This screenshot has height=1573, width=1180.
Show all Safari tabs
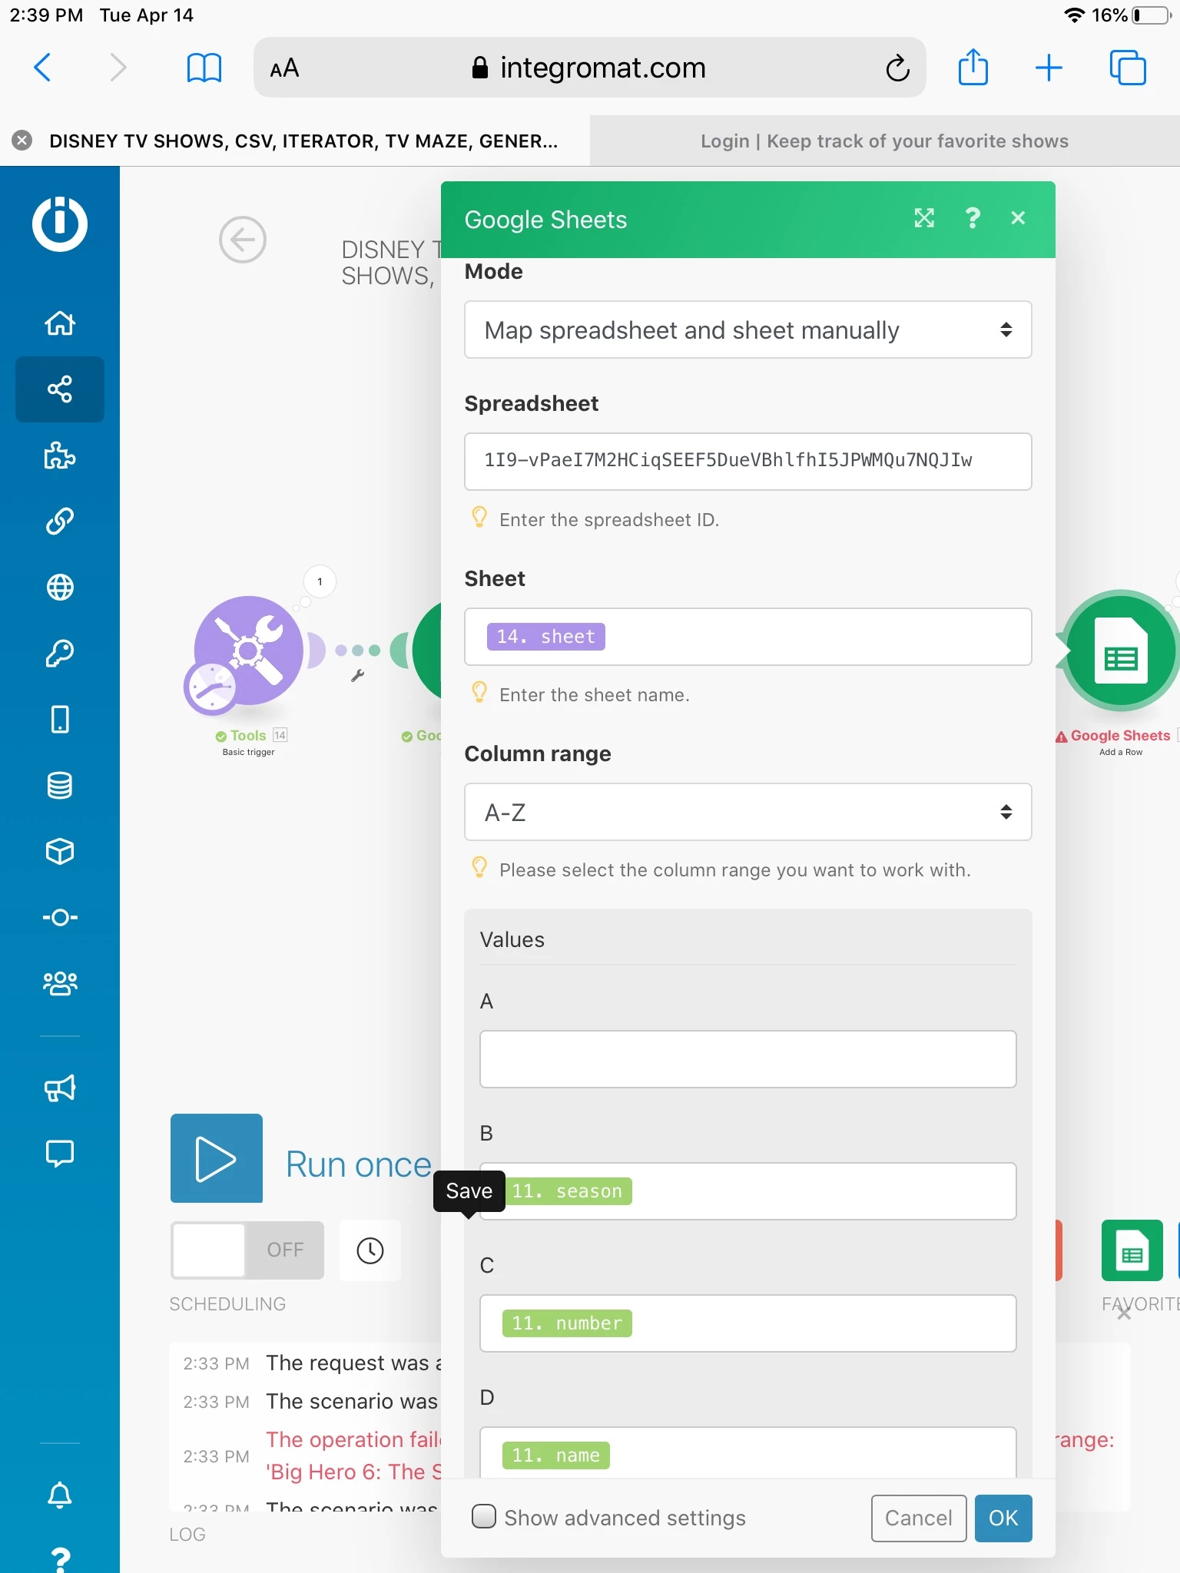click(x=1128, y=68)
